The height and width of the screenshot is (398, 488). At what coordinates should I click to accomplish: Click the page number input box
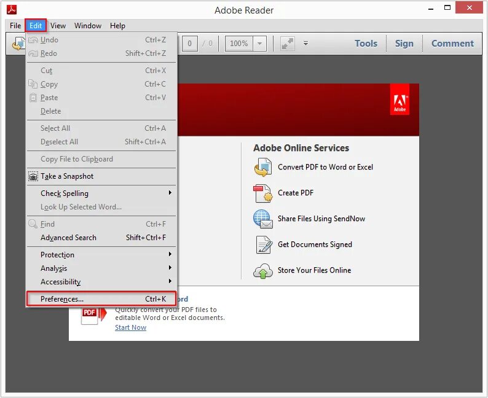click(x=189, y=44)
